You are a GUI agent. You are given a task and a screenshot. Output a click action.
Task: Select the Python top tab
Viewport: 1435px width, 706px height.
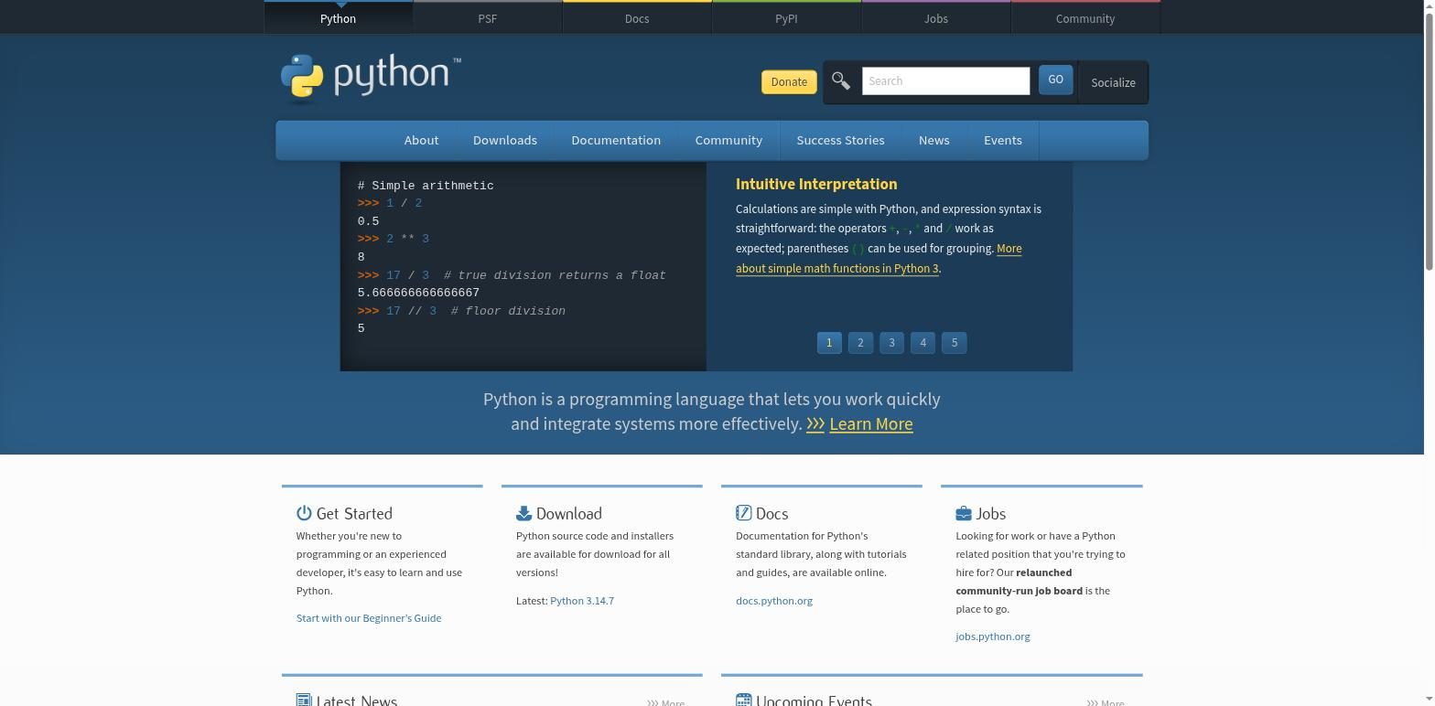pyautogui.click(x=338, y=18)
